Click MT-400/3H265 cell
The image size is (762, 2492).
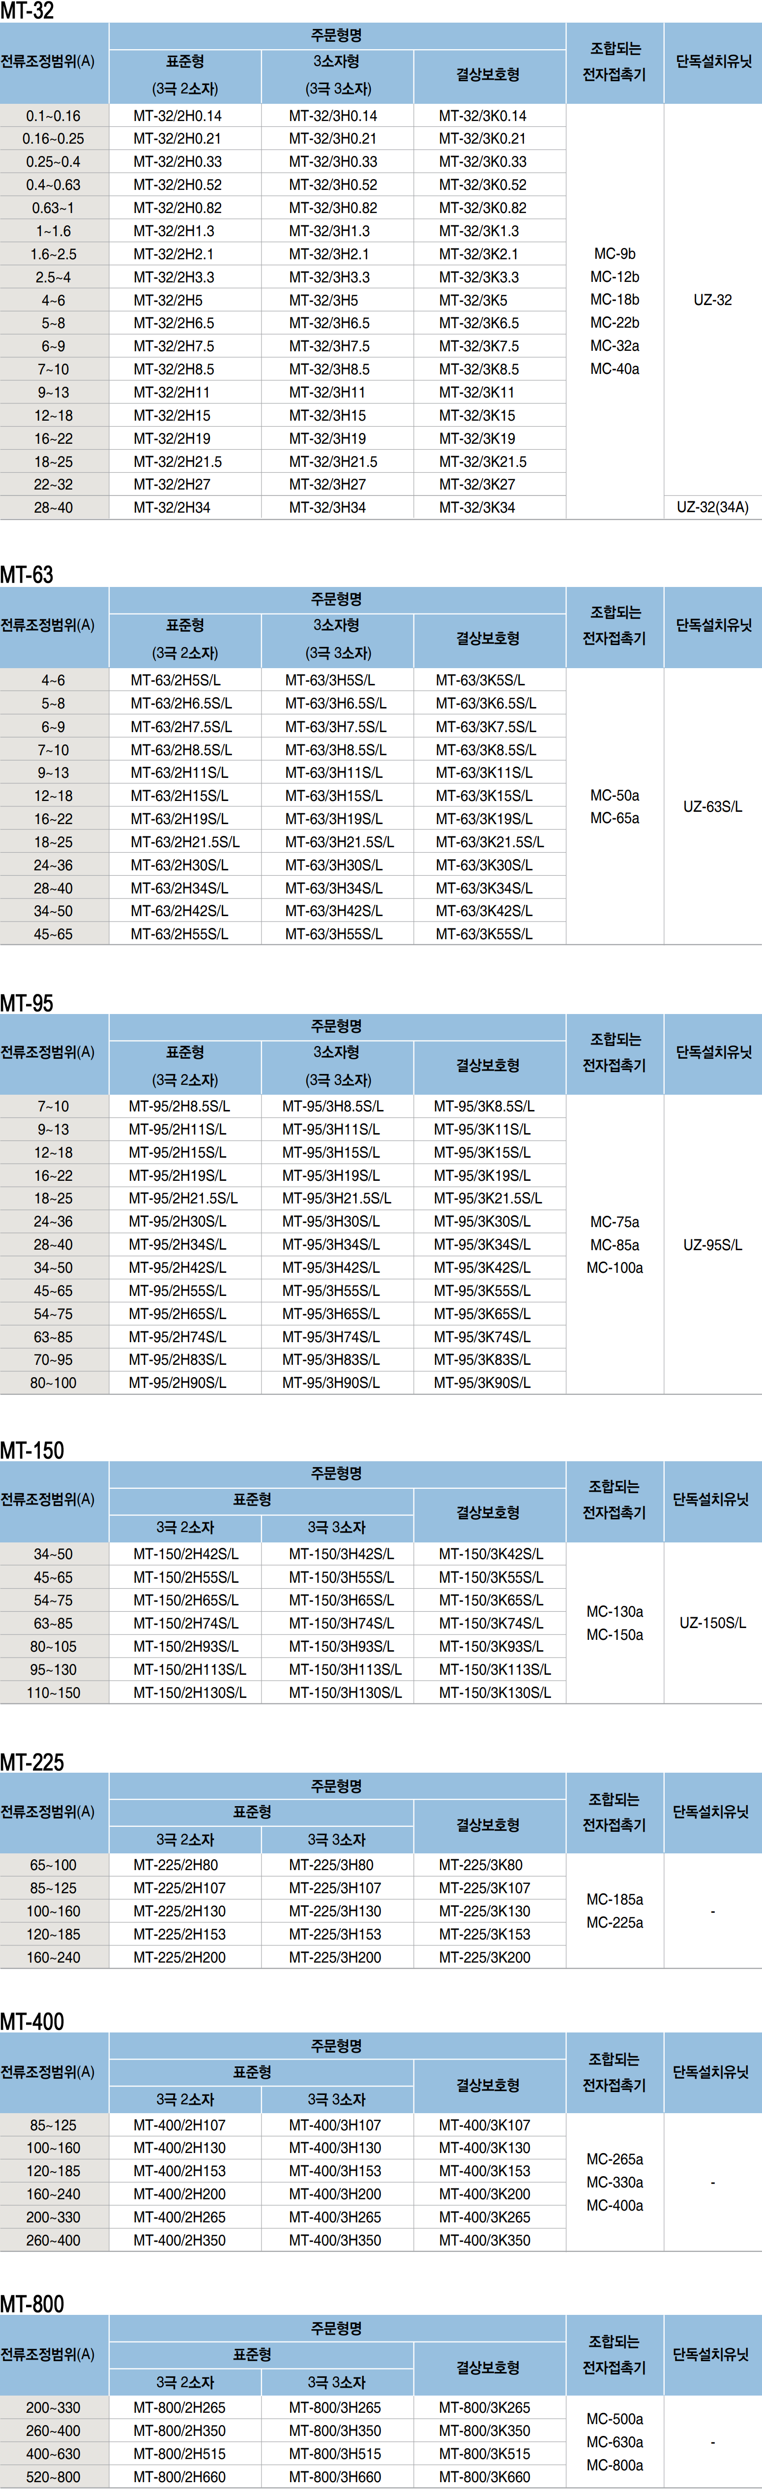pos(335,2218)
